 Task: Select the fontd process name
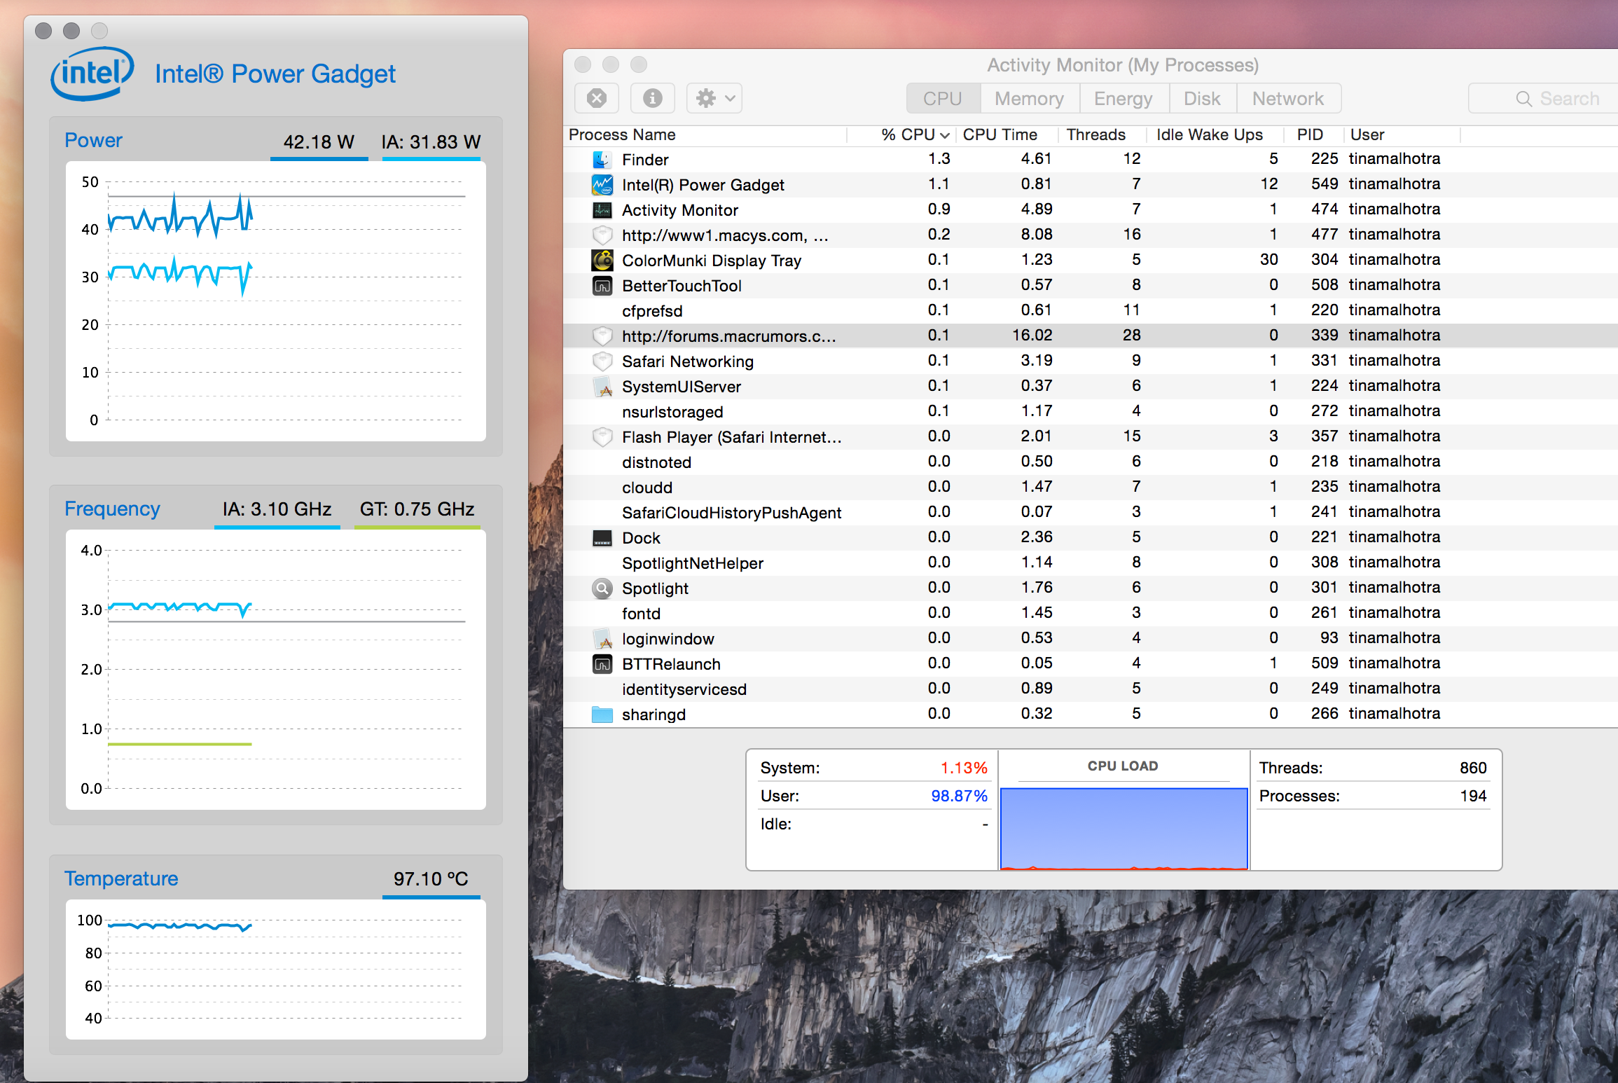(641, 614)
